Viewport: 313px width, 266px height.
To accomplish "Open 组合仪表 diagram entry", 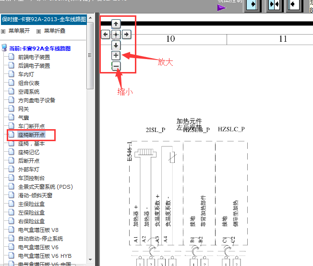I will (29, 83).
